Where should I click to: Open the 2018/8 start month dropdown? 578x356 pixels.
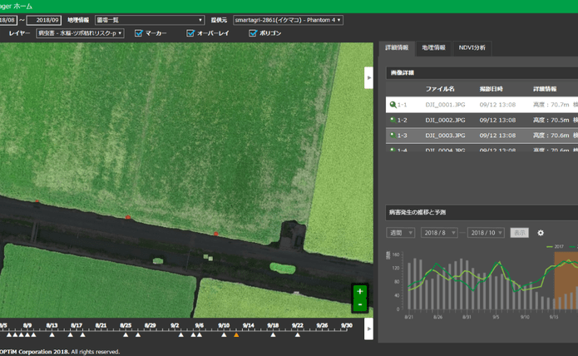click(x=439, y=233)
